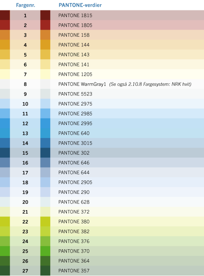The height and width of the screenshot is (276, 204).
Task: Select the text PANTONE 141
Action: [74, 65]
